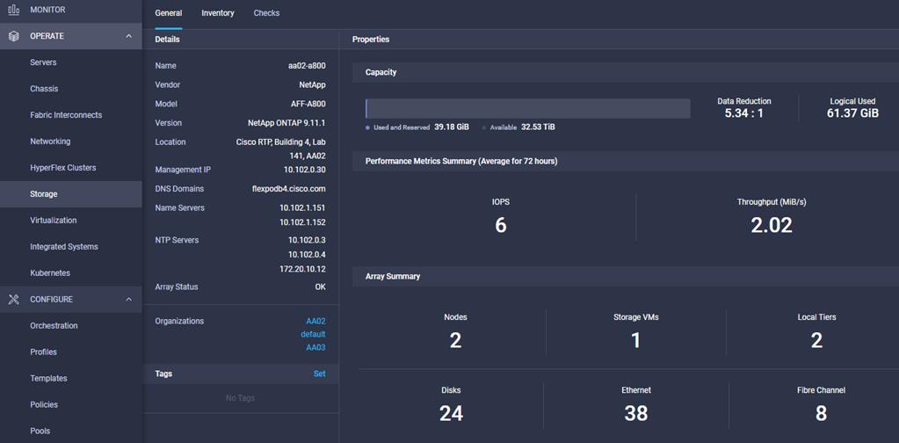This screenshot has height=443, width=899.
Task: Open the Kubernetes page
Action: 50,273
